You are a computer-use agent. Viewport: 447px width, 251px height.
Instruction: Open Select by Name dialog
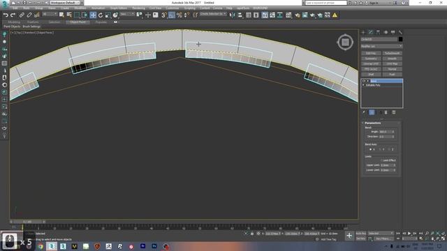[x=69, y=15]
